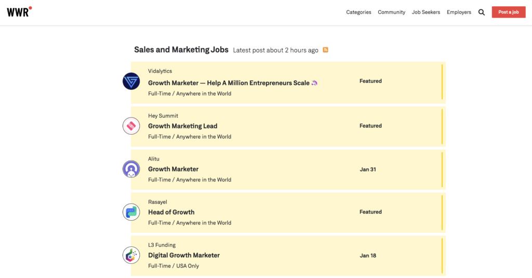Image resolution: width=532 pixels, height=278 pixels.
Task: Click the Post a job button
Action: 509,12
